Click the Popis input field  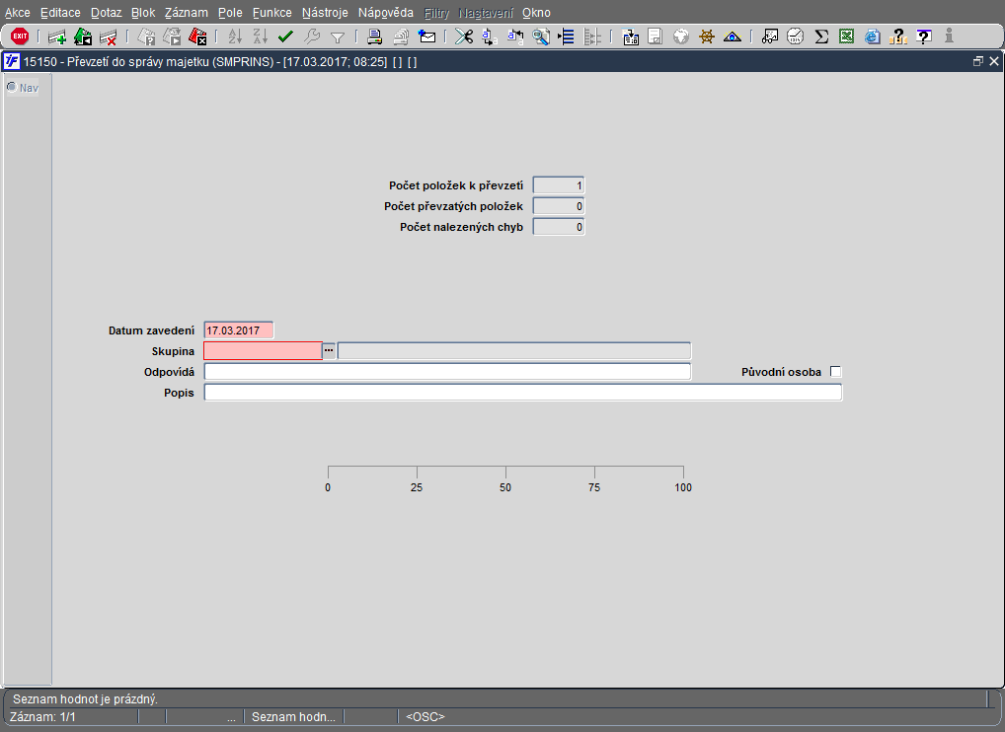click(x=523, y=392)
